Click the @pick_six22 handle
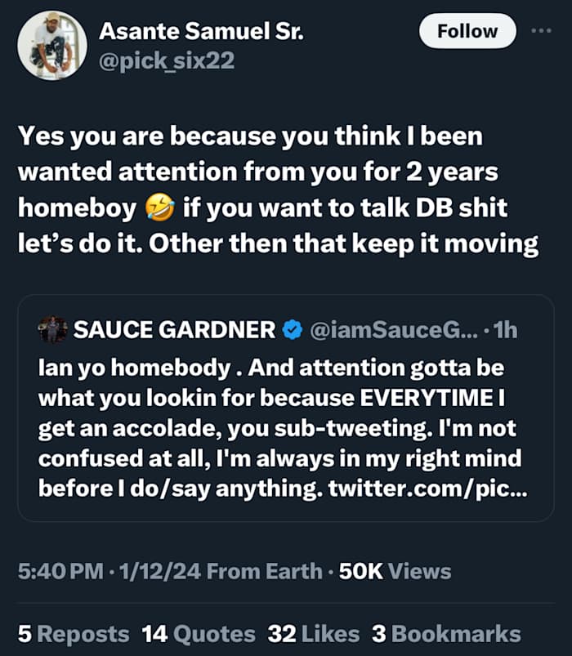The width and height of the screenshot is (572, 656). (167, 61)
